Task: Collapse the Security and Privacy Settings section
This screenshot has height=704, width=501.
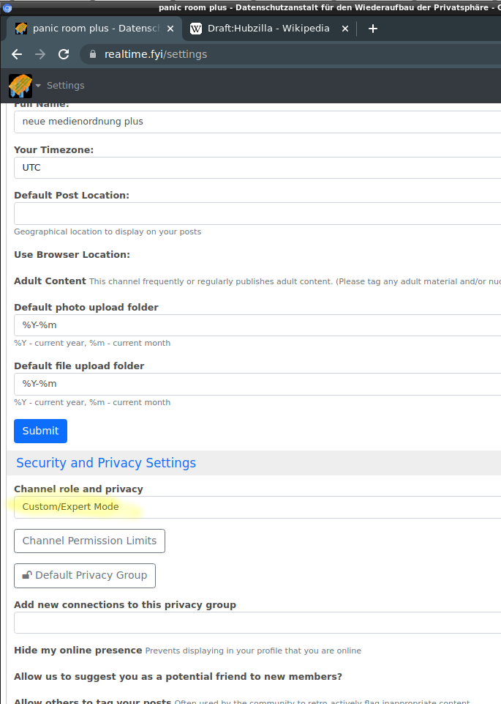Action: coord(106,463)
